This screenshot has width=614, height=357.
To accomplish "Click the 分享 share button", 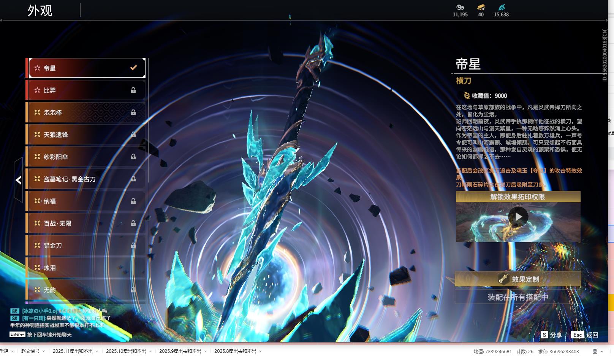I will 551,335.
